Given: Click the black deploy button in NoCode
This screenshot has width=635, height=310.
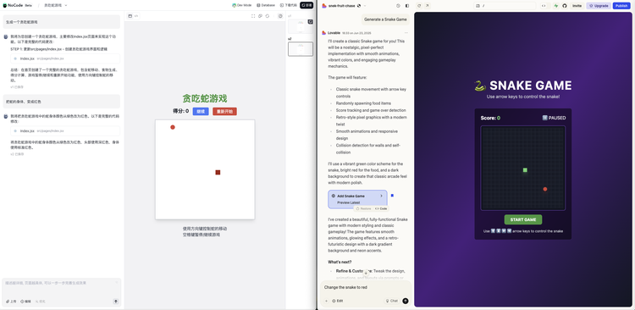Looking at the screenshot, I should click(x=306, y=5).
